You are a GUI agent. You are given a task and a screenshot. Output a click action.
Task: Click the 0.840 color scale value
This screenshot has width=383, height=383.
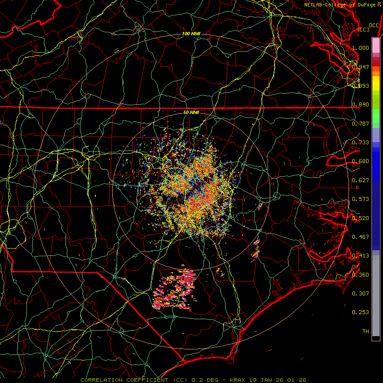[360, 105]
